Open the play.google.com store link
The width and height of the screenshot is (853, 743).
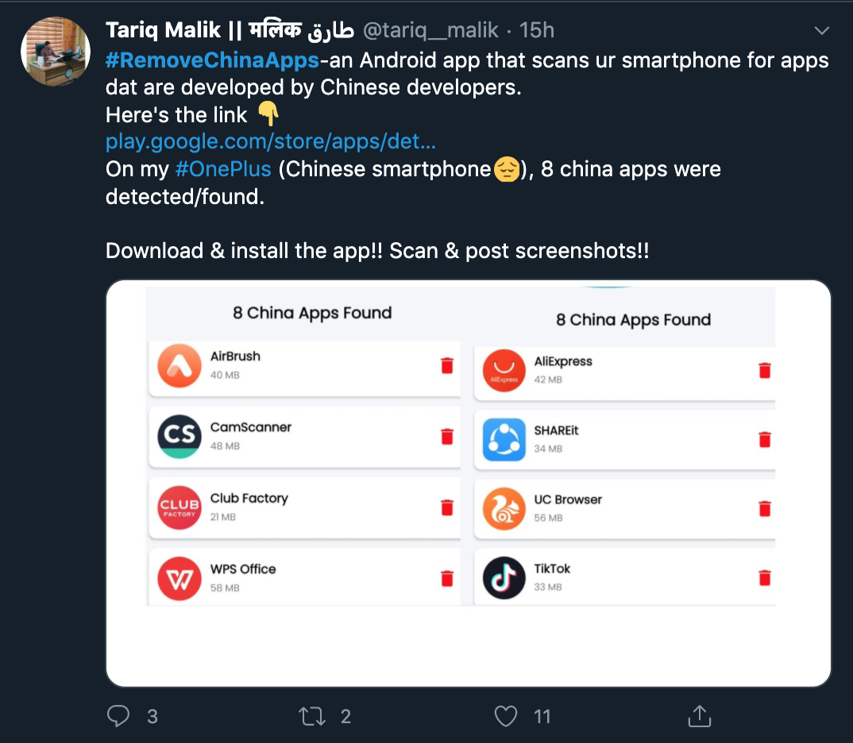(271, 142)
